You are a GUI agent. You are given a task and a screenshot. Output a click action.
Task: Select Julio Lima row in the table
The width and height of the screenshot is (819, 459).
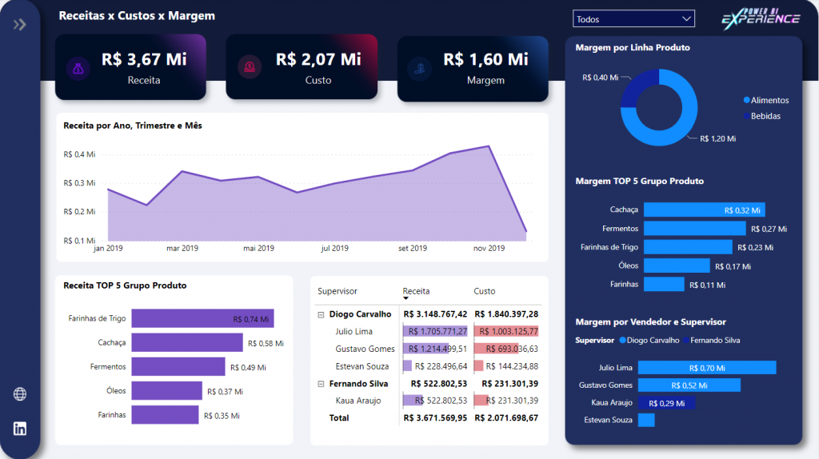click(x=353, y=331)
